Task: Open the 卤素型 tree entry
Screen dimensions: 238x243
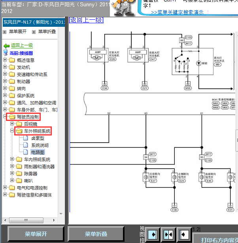Action: coord(38,138)
